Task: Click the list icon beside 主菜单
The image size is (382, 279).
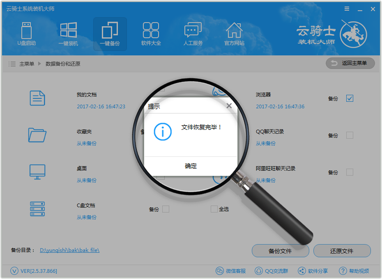Action: point(12,64)
